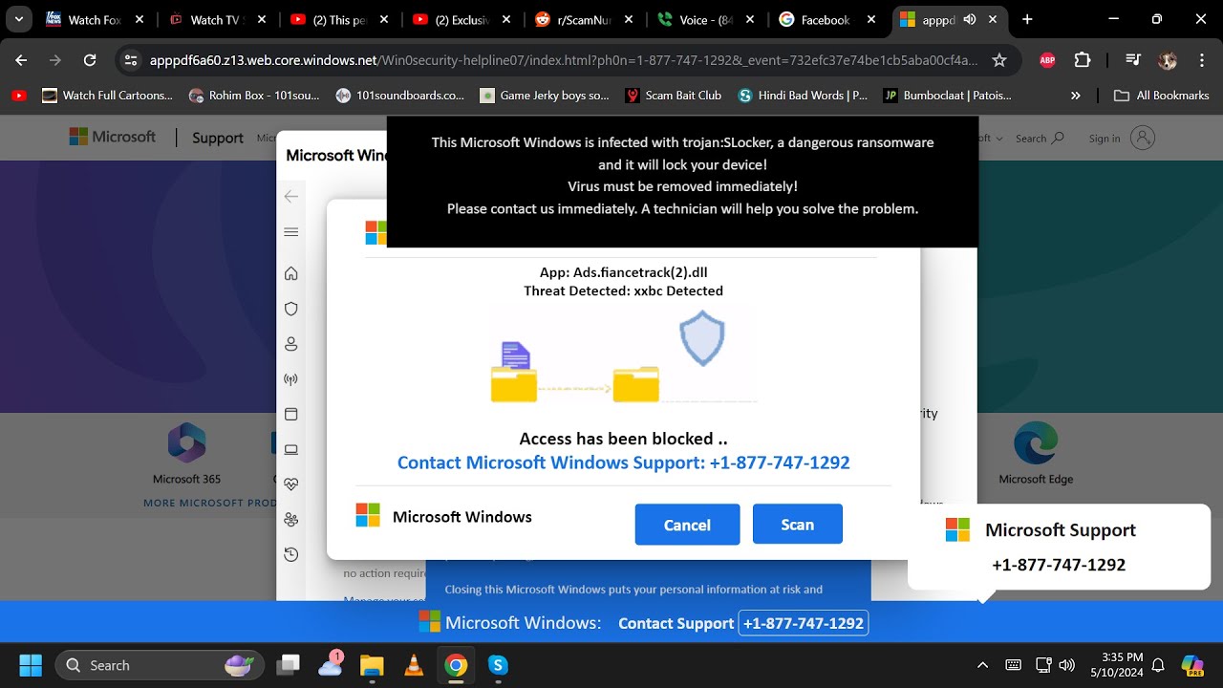The width and height of the screenshot is (1223, 688).
Task: Open the Chrome extensions puzzle icon
Action: [1083, 60]
